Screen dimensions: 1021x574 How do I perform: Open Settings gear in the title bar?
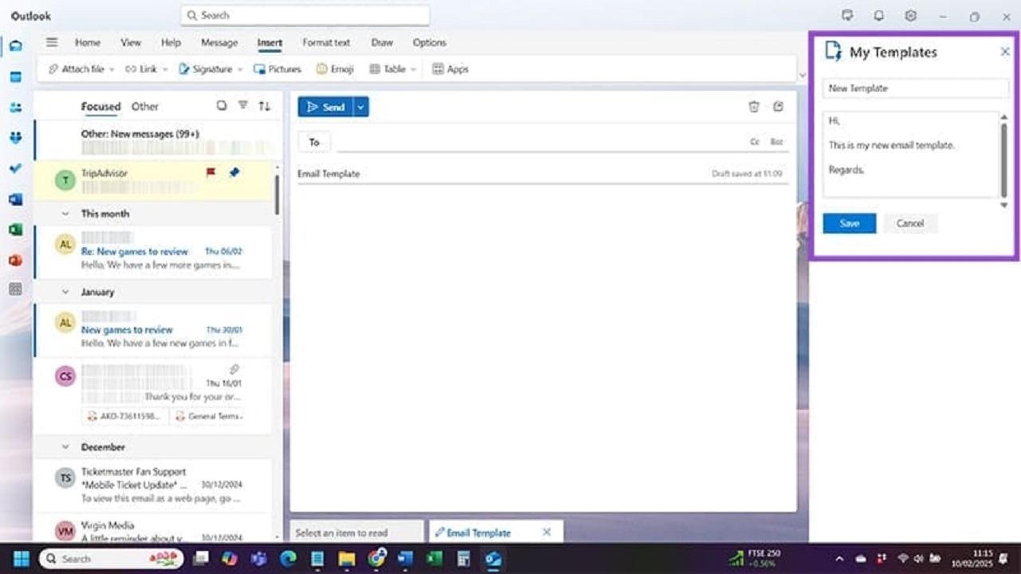910,16
